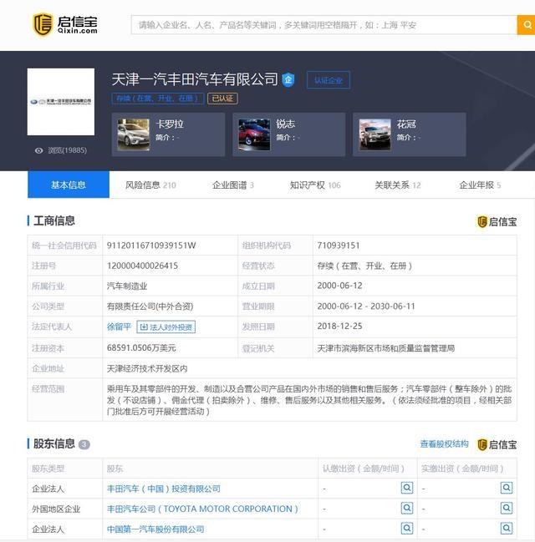This screenshot has height=542, width=535.
Task: Focus the company name search input field
Action: (324, 25)
